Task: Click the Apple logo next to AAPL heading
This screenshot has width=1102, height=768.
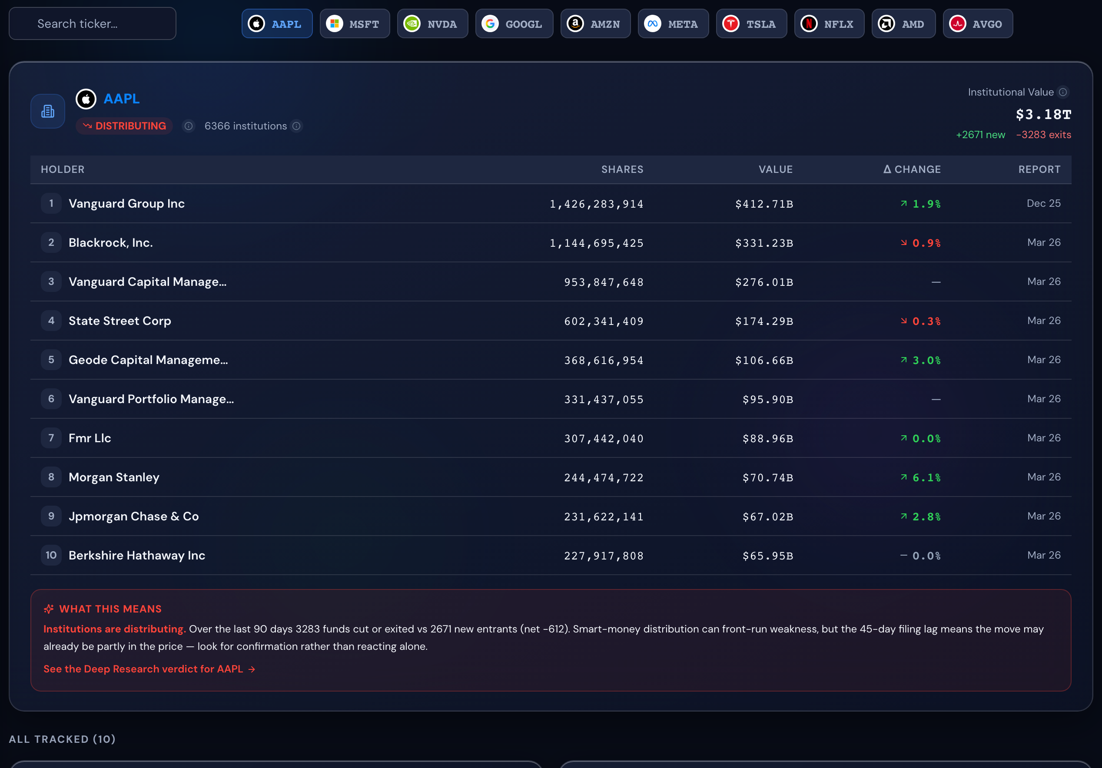Action: tap(86, 99)
